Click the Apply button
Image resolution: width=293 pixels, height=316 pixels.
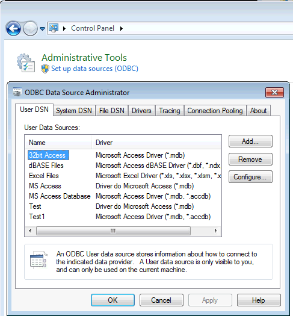click(210, 300)
